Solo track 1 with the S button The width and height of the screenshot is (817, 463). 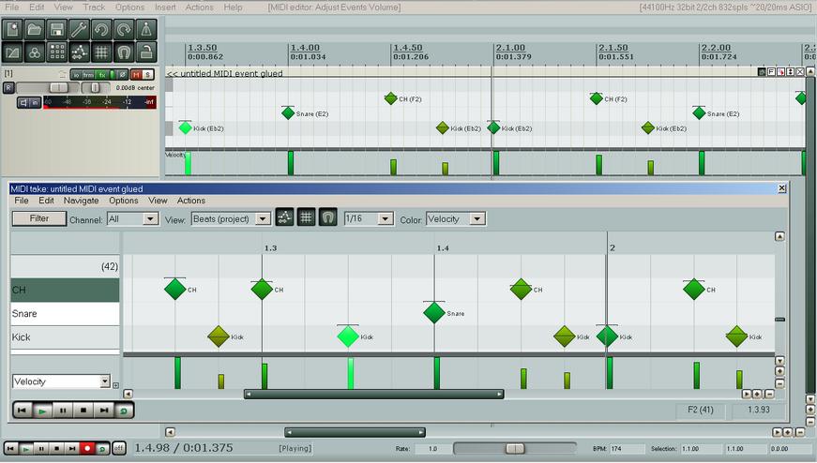tap(148, 74)
